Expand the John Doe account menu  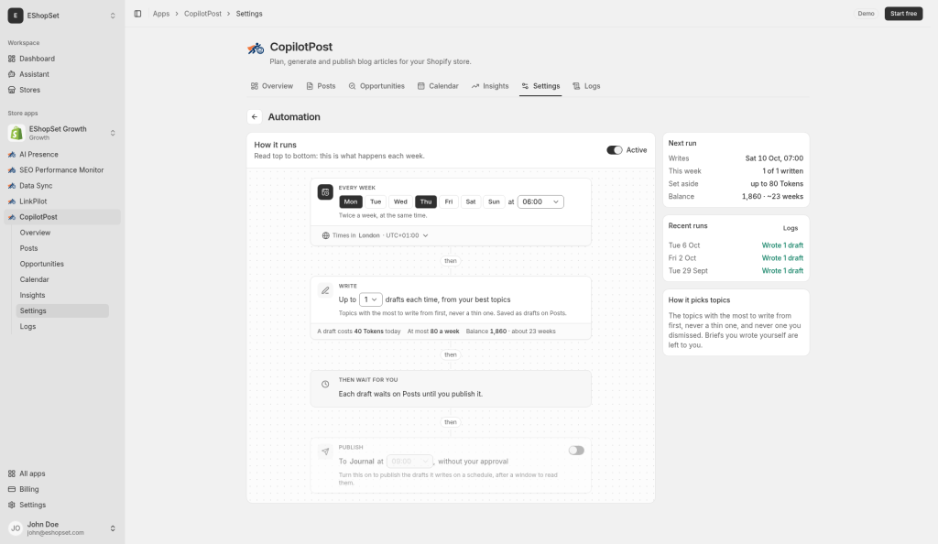113,528
